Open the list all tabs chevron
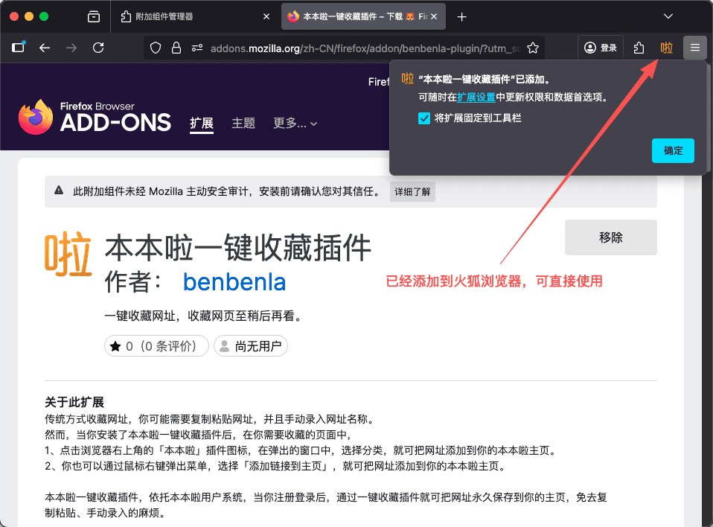This screenshot has height=527, width=713. [668, 16]
